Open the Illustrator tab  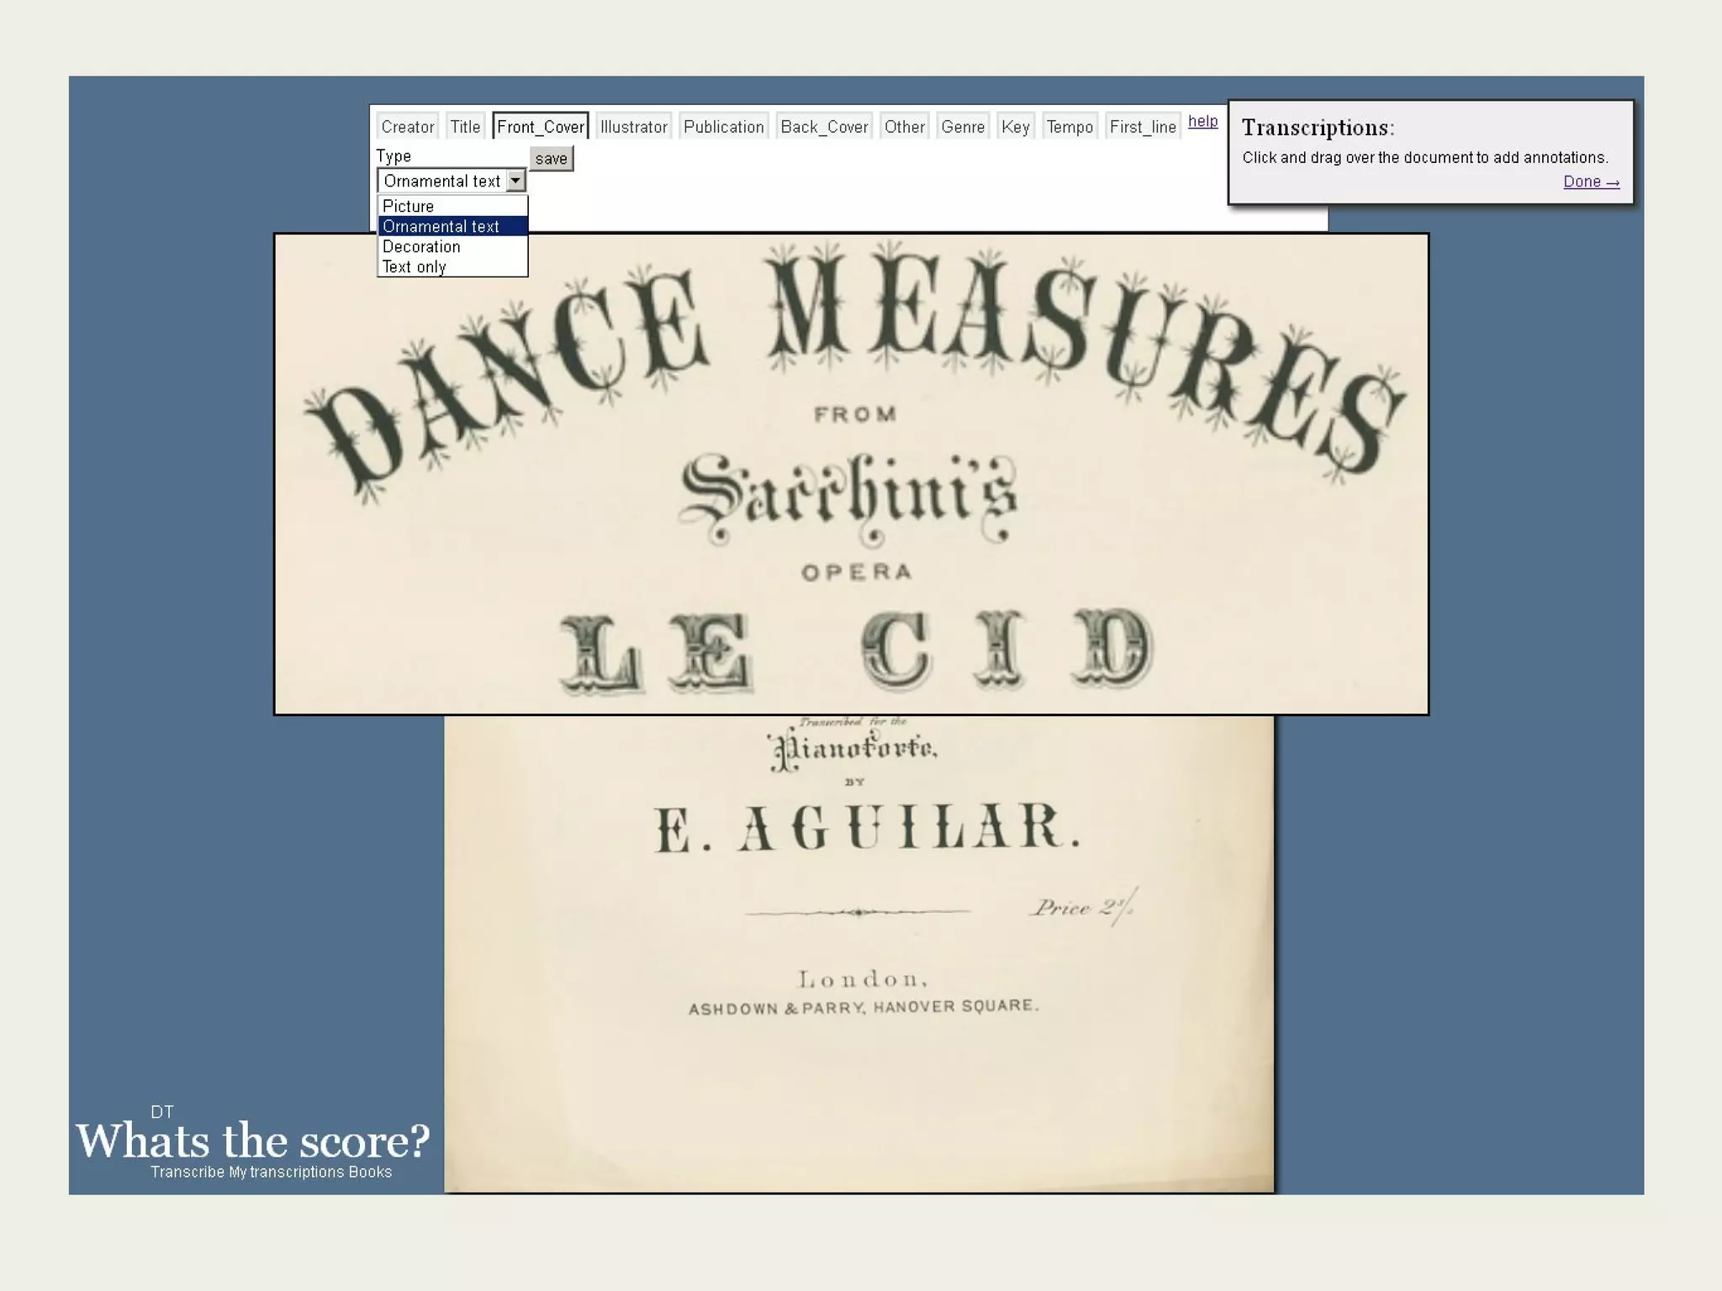tap(633, 127)
